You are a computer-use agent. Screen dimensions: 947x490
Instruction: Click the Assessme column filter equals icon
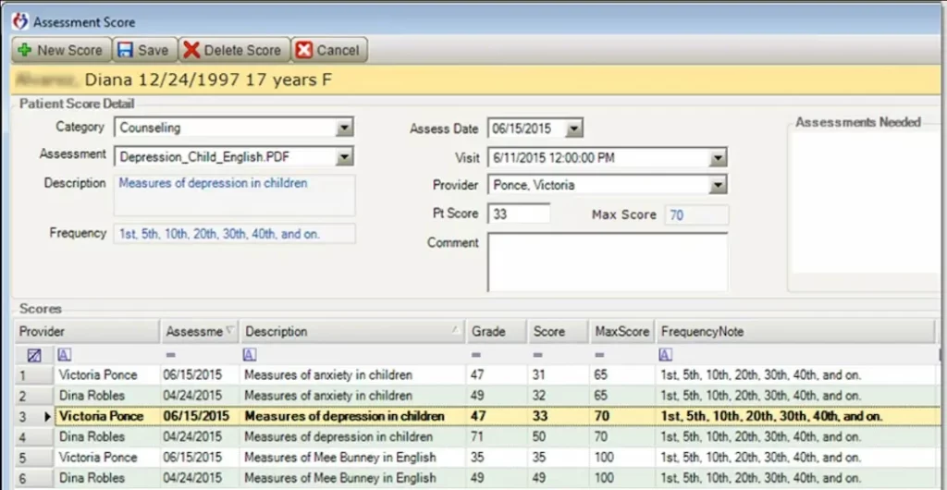click(x=170, y=355)
